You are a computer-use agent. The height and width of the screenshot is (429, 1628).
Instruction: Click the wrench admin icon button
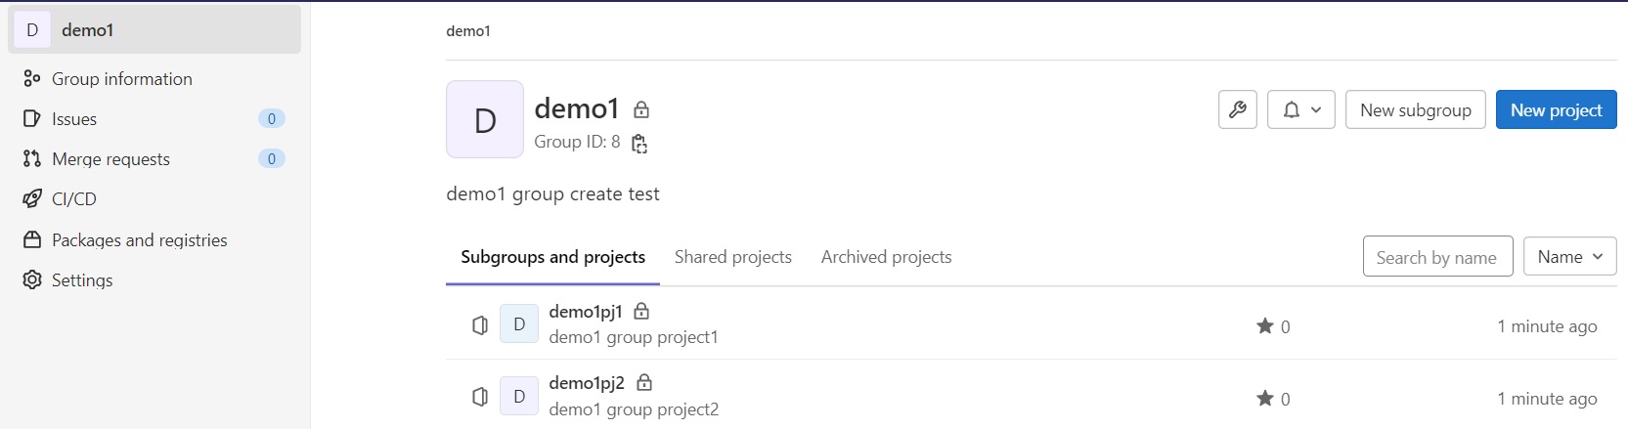pyautogui.click(x=1238, y=109)
